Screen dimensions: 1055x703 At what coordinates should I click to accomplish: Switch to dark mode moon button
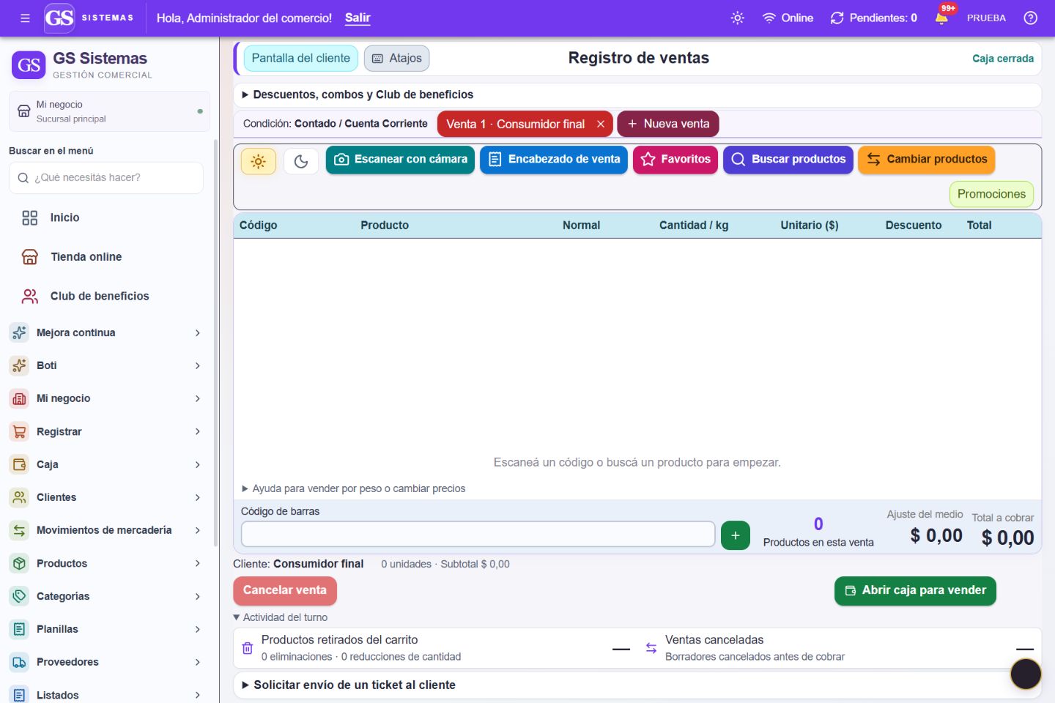click(x=301, y=162)
